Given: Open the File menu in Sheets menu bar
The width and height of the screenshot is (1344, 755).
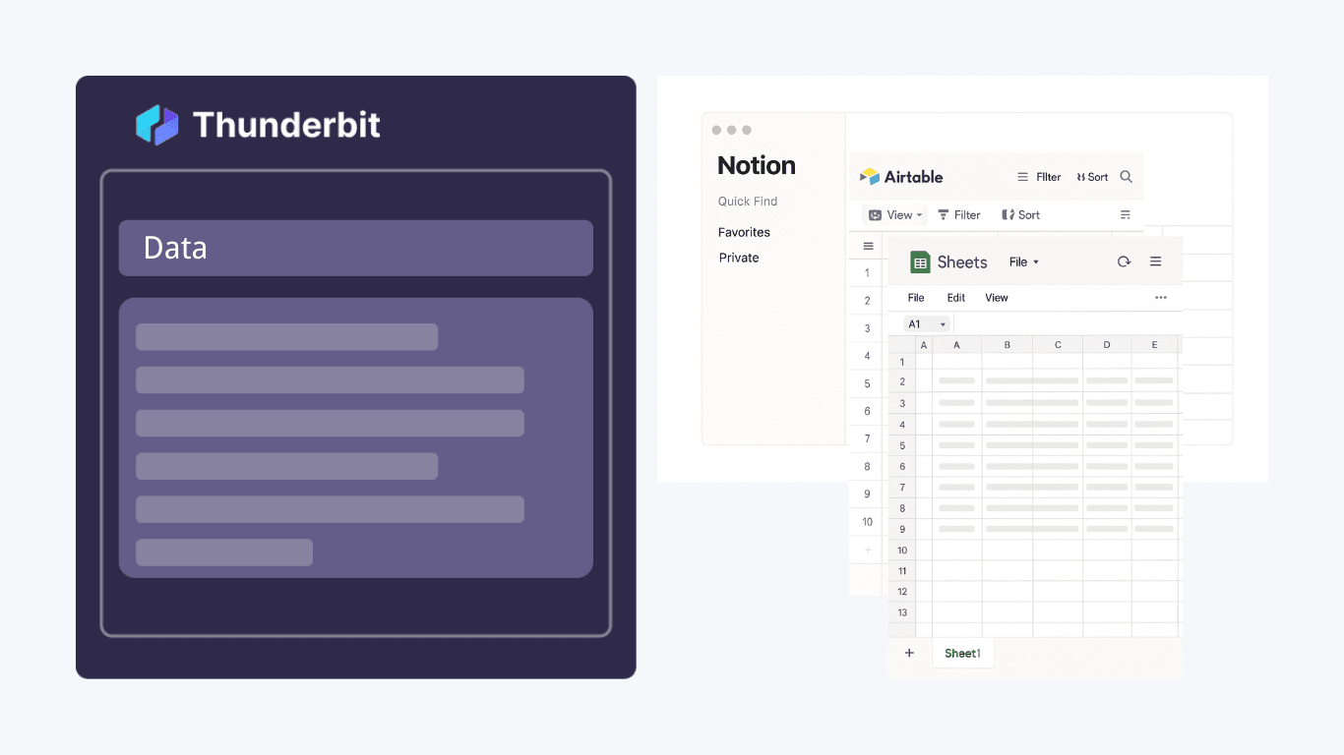Looking at the screenshot, I should pyautogui.click(x=916, y=298).
